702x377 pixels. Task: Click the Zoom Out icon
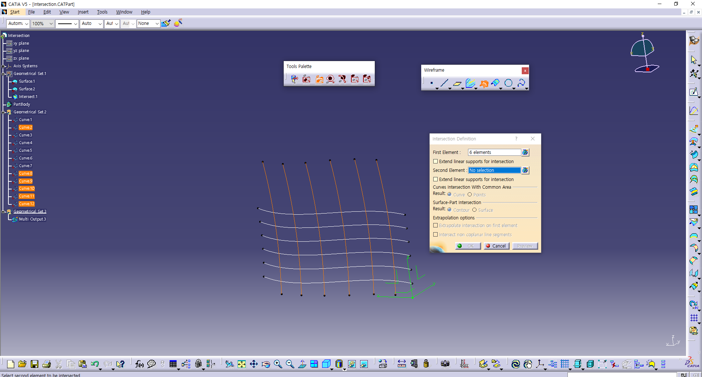[x=290, y=364]
